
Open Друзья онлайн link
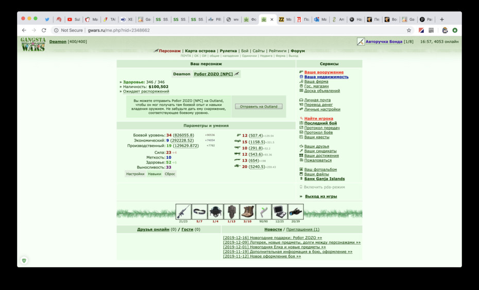(x=153, y=229)
